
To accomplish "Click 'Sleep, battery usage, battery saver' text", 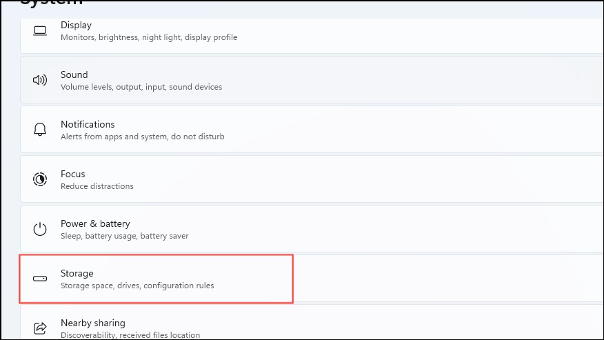I will (125, 236).
